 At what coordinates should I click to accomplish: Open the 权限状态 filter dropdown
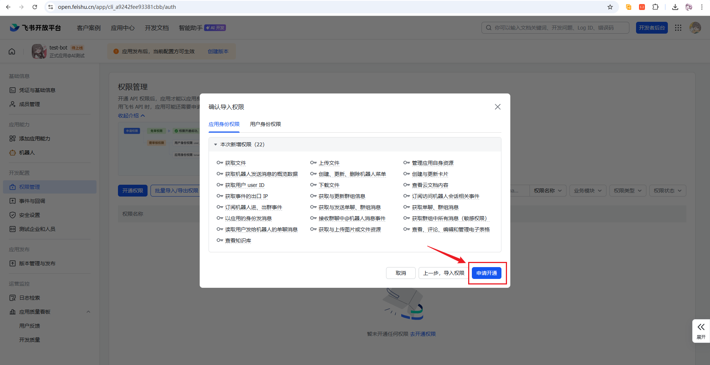click(x=667, y=191)
